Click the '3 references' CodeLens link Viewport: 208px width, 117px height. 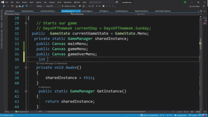(45, 87)
